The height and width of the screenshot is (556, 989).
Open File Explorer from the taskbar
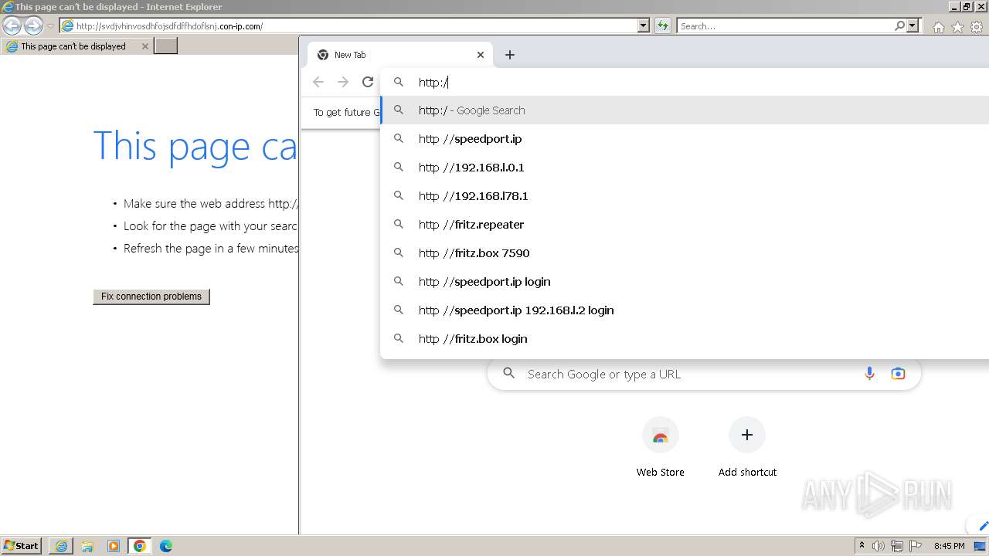(x=87, y=546)
